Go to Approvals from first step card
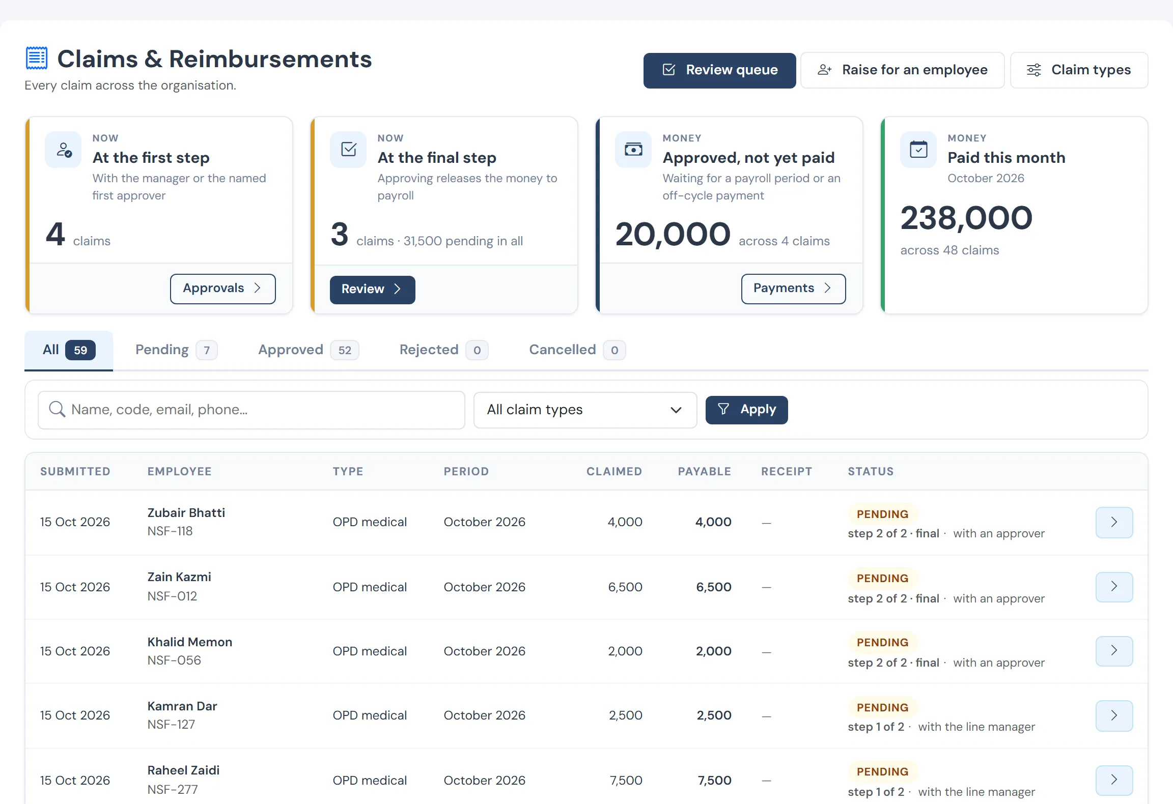This screenshot has width=1173, height=804. click(222, 289)
